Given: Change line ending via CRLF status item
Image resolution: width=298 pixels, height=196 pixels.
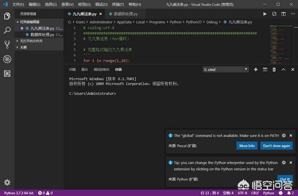Looking at the screenshot, I should (255, 193).
